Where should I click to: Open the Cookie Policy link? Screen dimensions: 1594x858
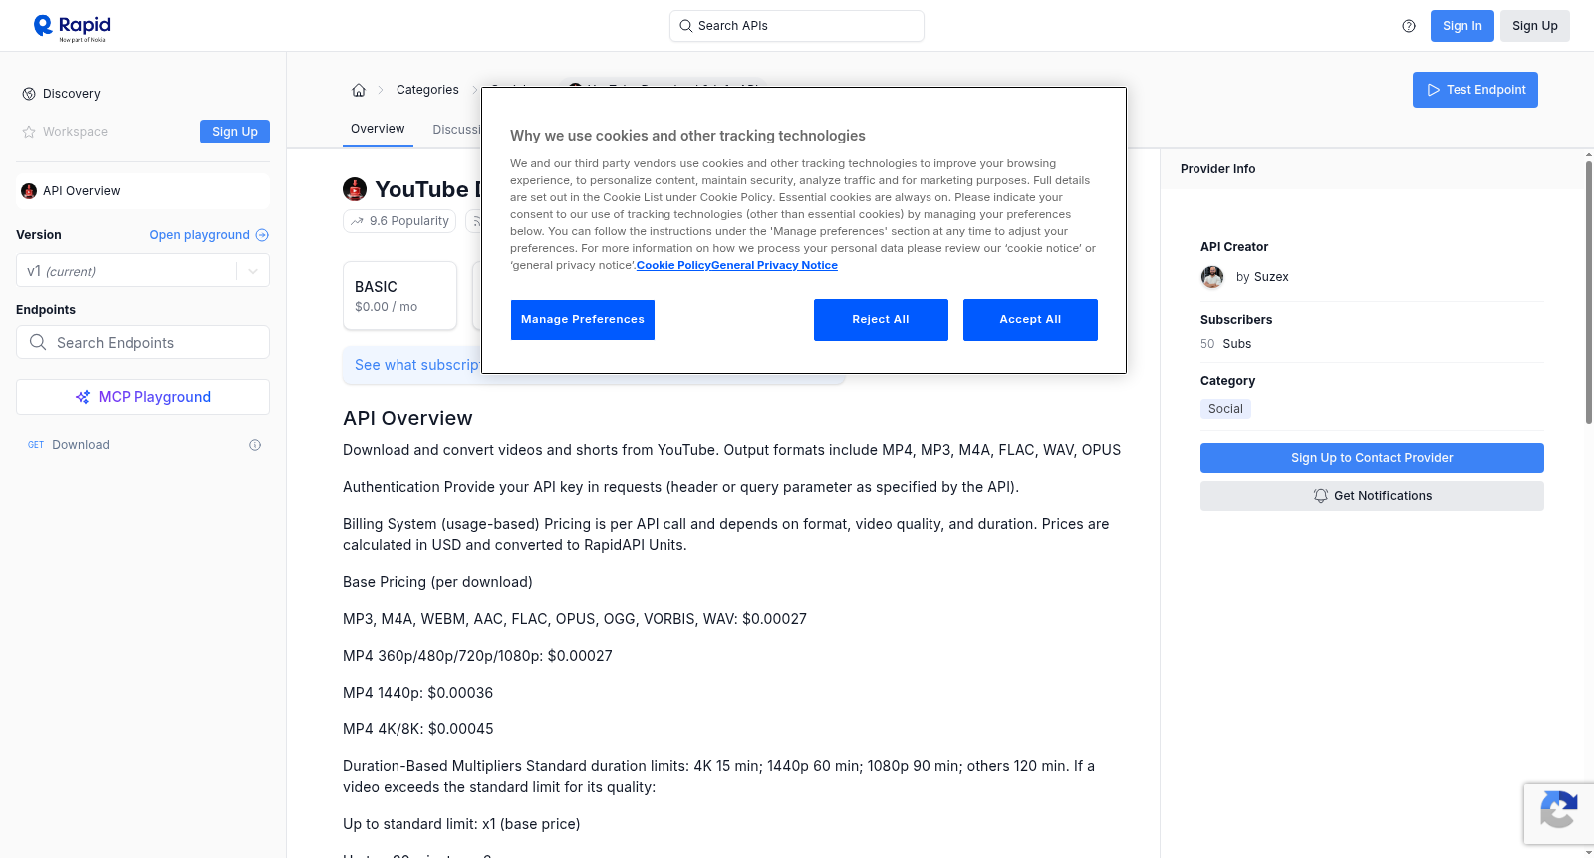(x=673, y=265)
